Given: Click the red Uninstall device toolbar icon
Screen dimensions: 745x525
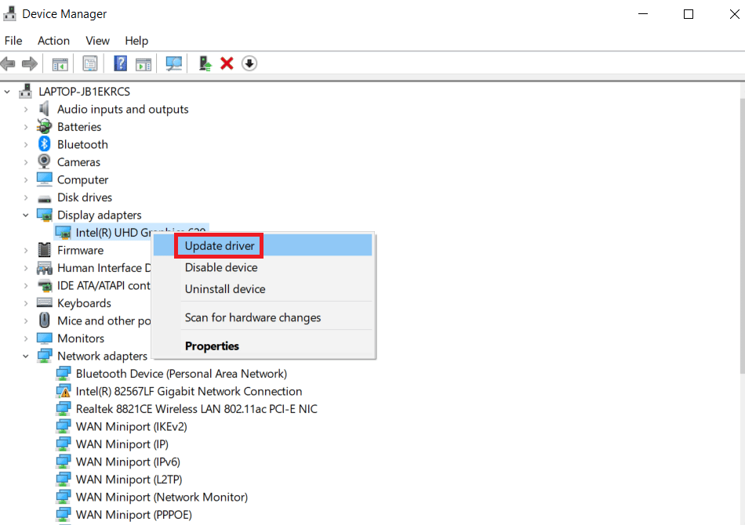Looking at the screenshot, I should click(227, 63).
